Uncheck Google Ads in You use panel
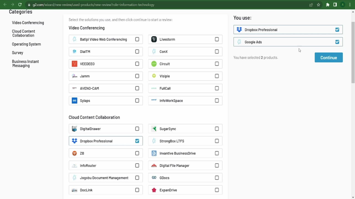355x199 pixels. tap(337, 42)
